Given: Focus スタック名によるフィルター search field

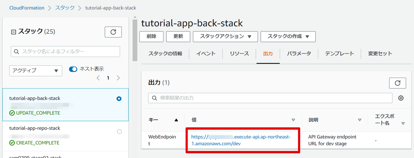Looking at the screenshot, I should click(66, 52).
